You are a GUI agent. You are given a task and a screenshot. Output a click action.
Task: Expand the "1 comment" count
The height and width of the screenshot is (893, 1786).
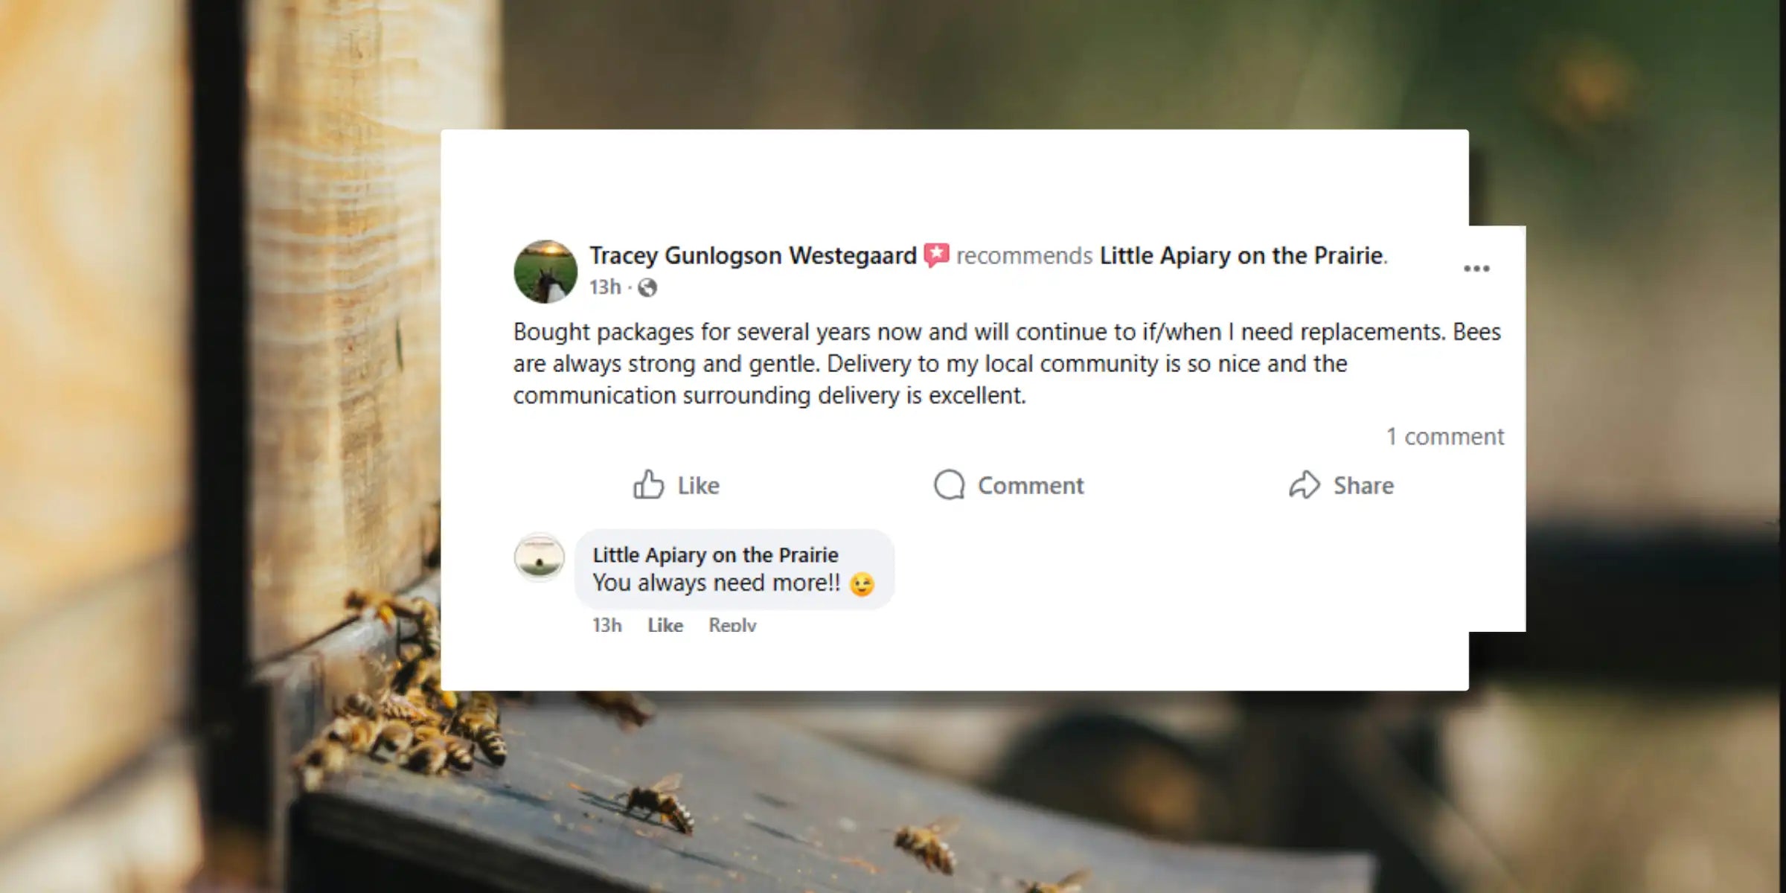1444,436
